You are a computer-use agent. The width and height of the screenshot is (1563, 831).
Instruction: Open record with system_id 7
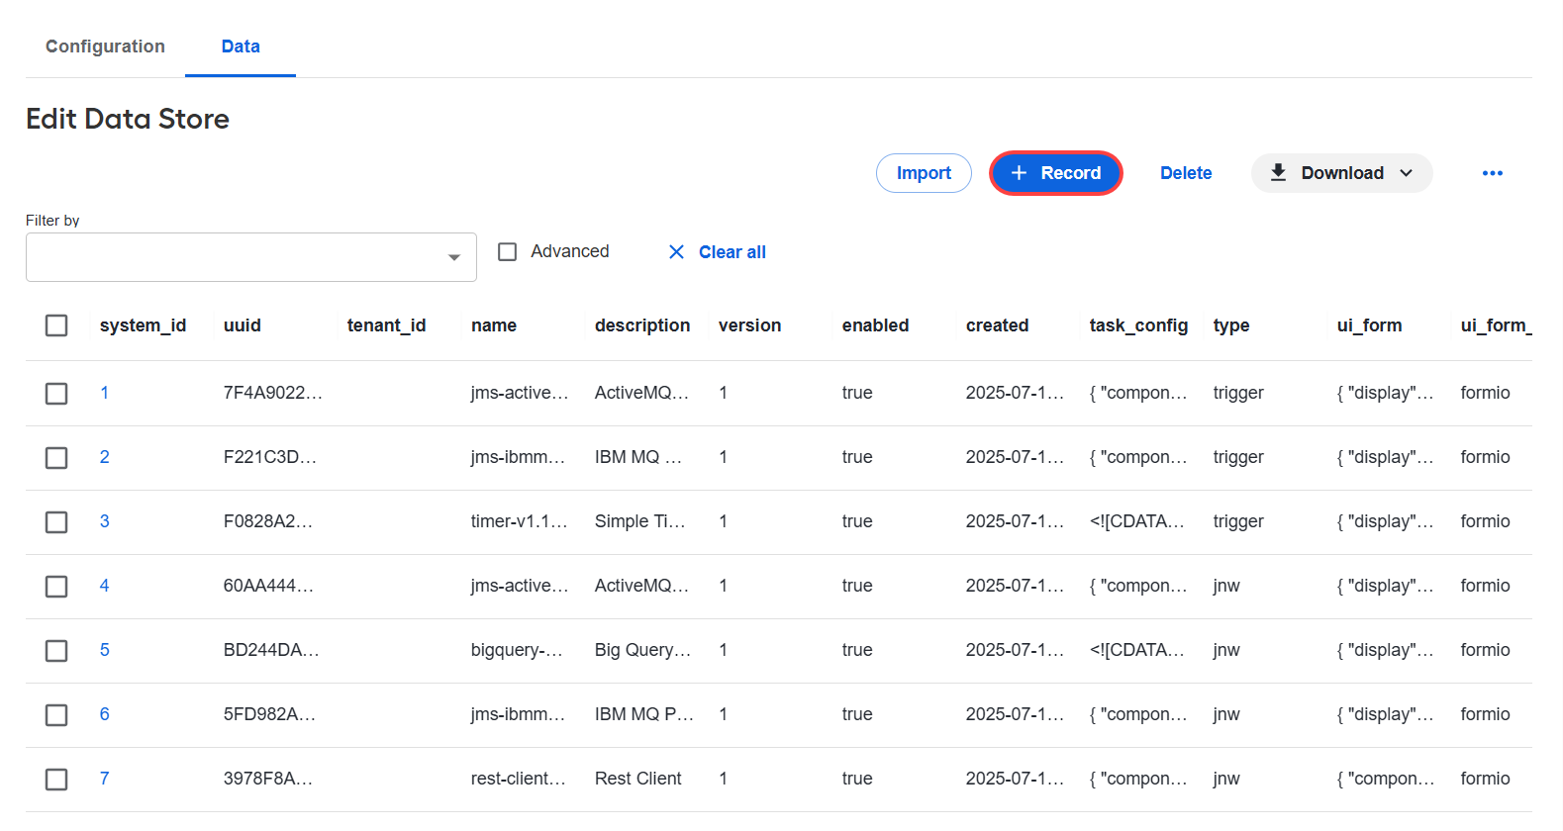[x=104, y=779]
